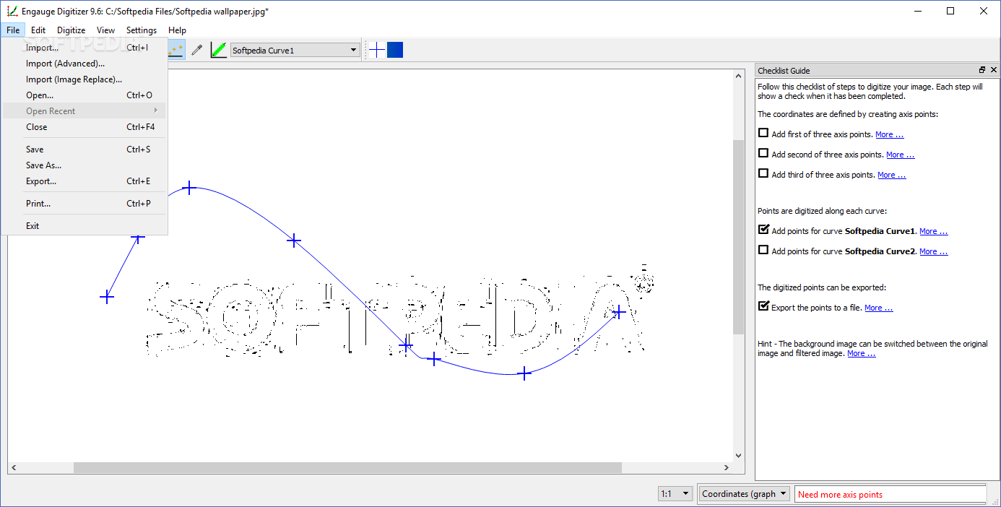Click the canvas scroll right arrow
This screenshot has width=1001, height=507.
(x=727, y=467)
